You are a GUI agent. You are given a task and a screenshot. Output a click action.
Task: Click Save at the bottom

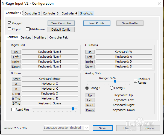(102, 128)
